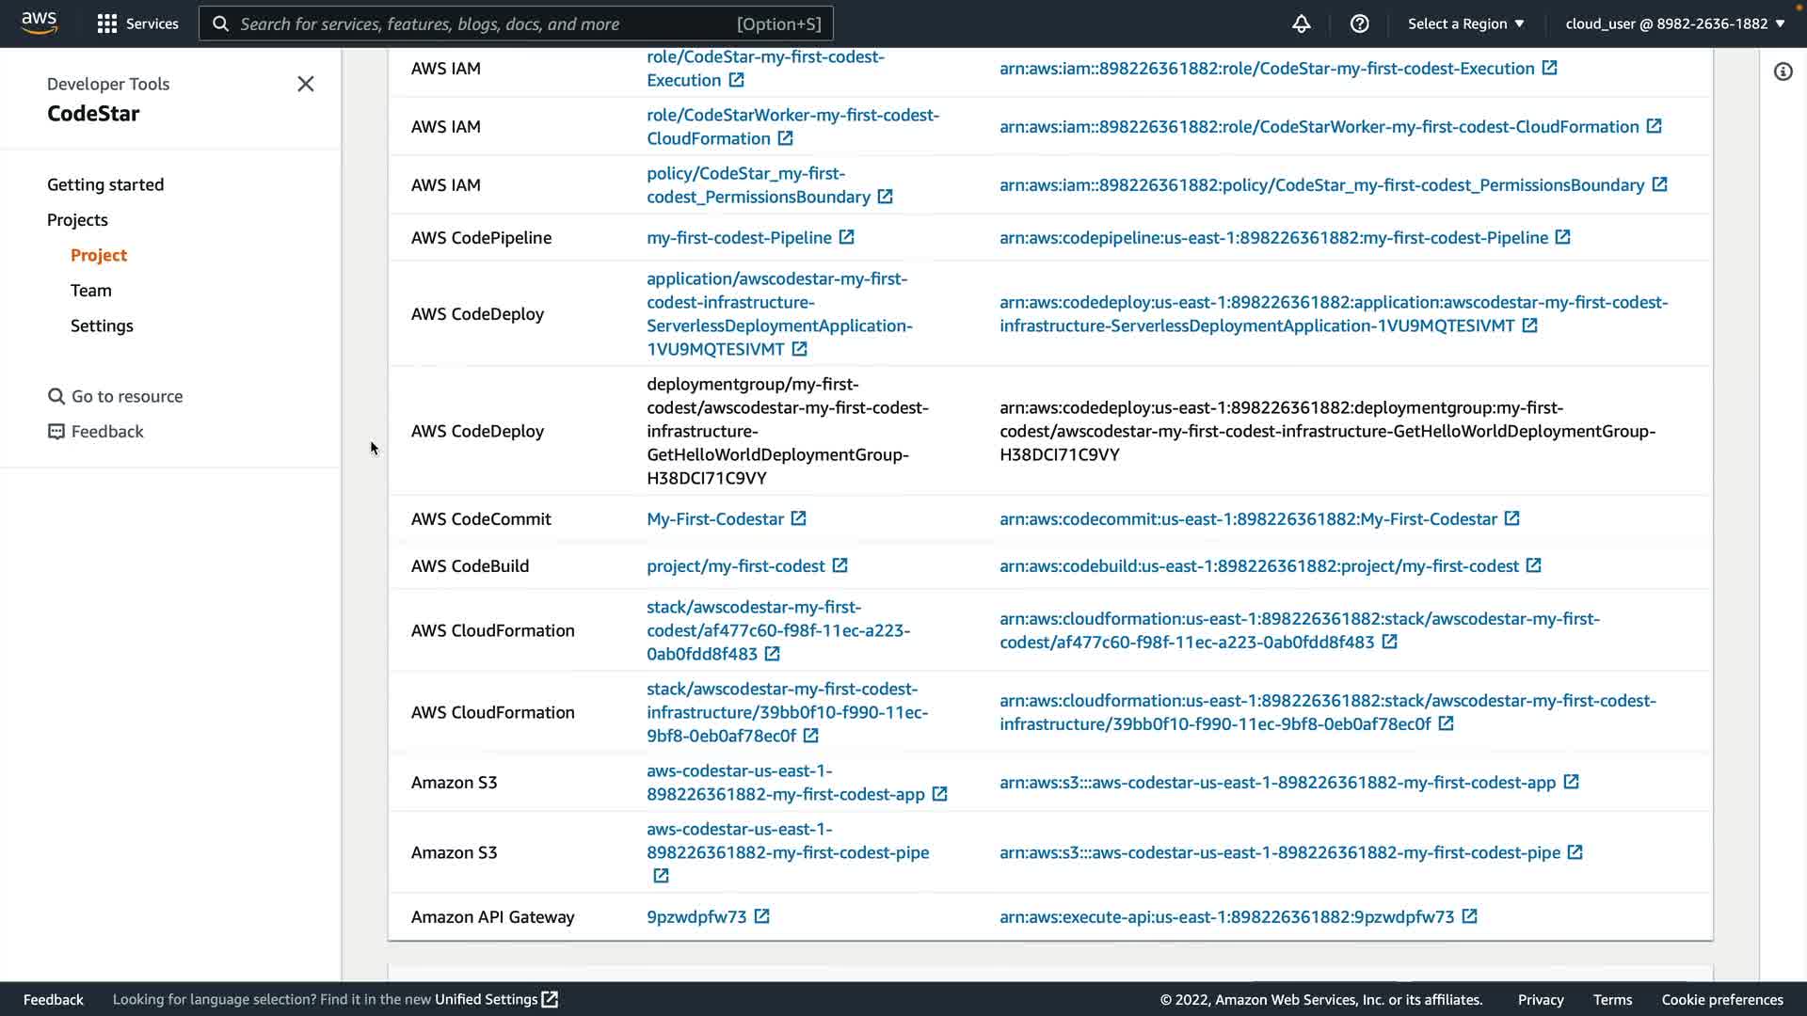Click external link icon after my-first-codest-Pipeline name
The height and width of the screenshot is (1016, 1807).
tap(846, 237)
